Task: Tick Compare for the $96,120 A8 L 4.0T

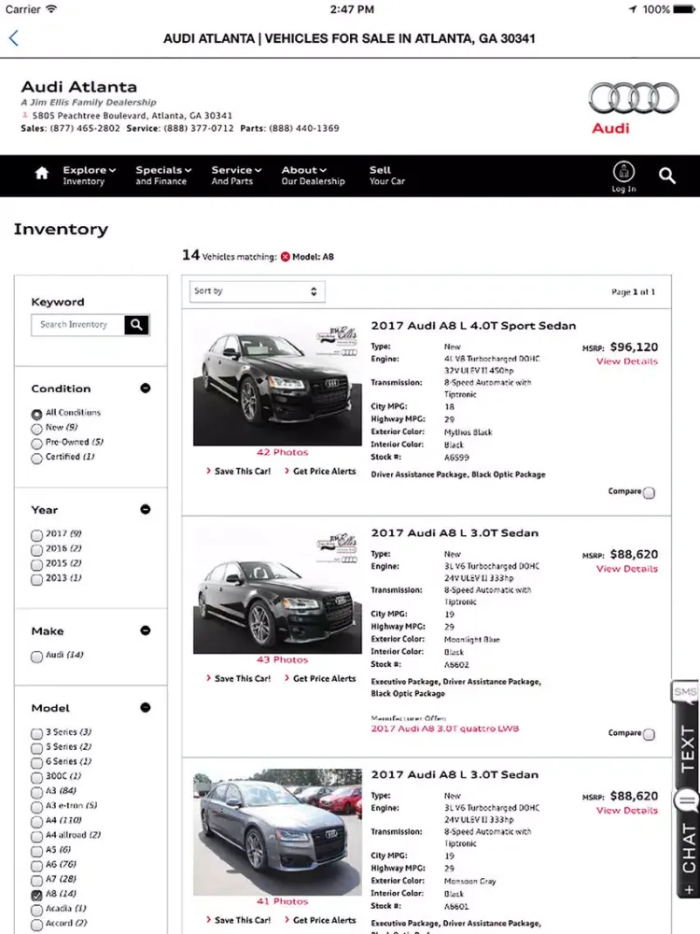Action: (x=650, y=492)
